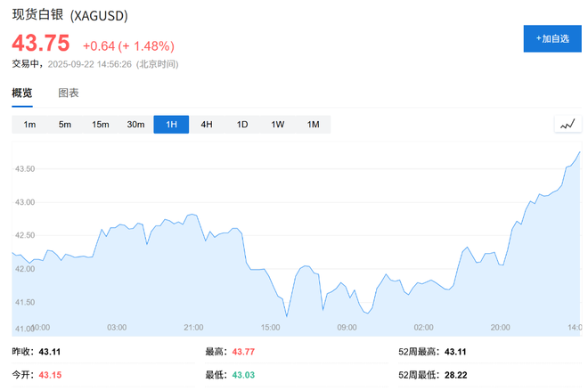
Task: Switch to the 概览 tab
Action: 22,94
